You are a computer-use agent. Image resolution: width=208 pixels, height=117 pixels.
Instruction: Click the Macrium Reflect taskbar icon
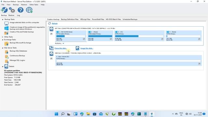(152, 114)
